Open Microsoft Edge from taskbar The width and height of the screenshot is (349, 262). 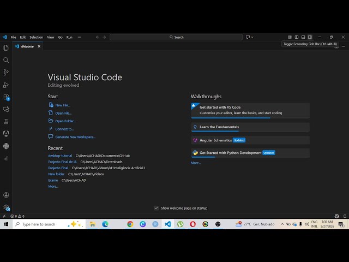pyautogui.click(x=105, y=224)
